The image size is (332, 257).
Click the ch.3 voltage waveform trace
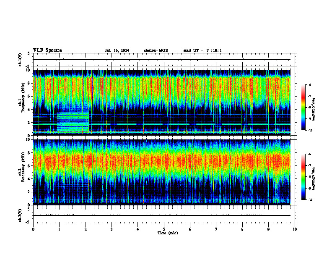(161, 215)
